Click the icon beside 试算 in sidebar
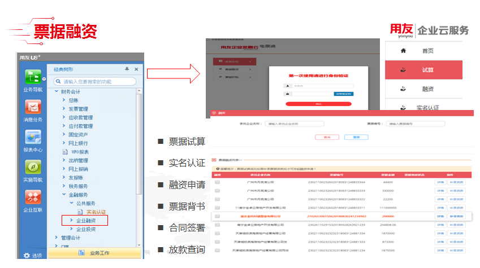480x268 pixels. (403, 69)
